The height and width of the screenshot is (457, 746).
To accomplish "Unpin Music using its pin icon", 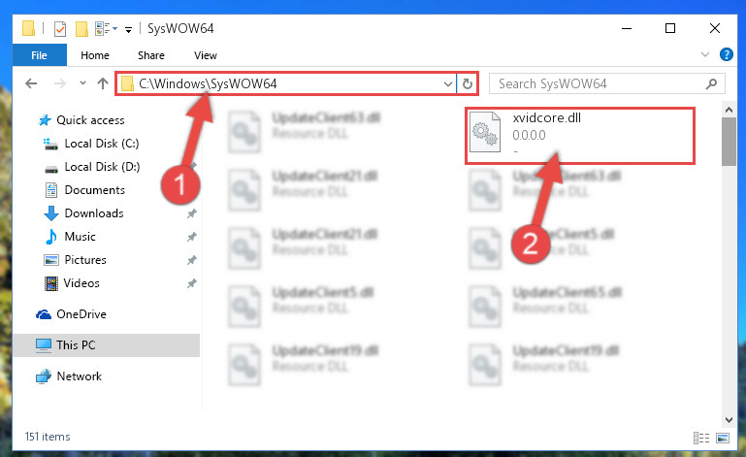I will pos(192,237).
